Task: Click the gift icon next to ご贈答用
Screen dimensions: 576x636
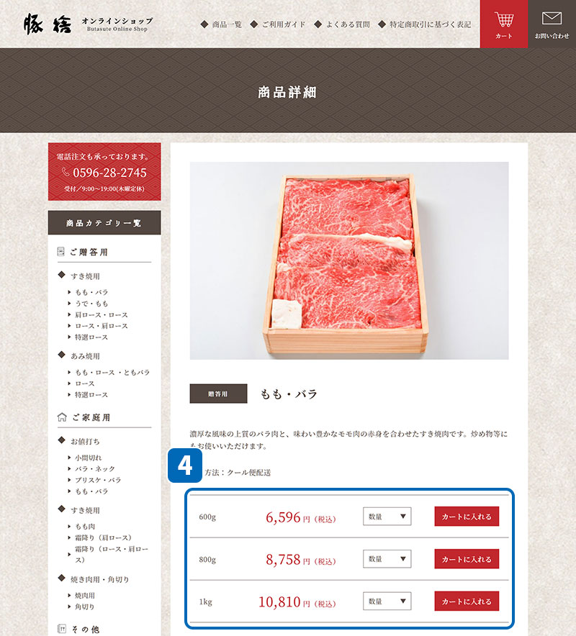Action: [61, 252]
